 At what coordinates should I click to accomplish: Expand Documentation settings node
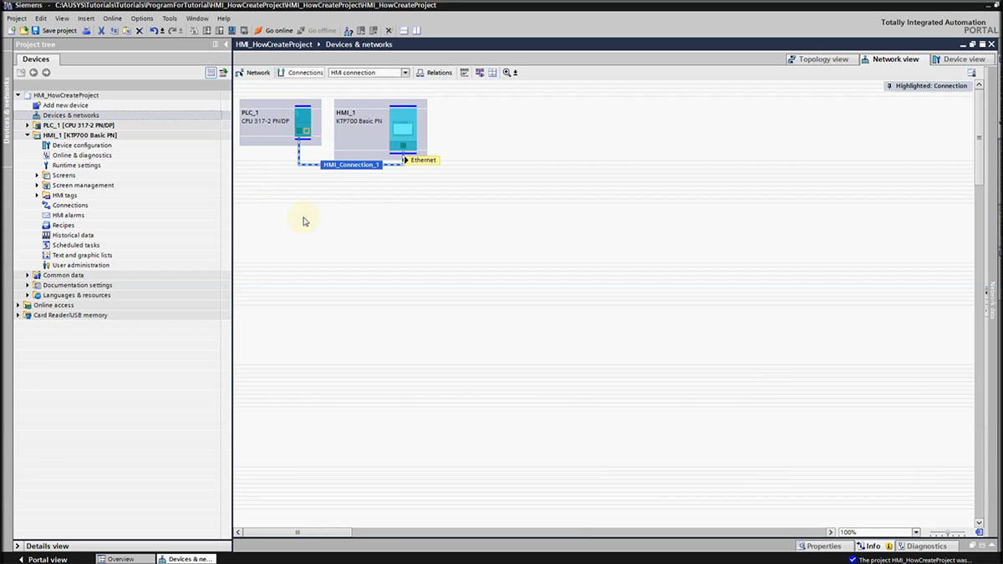[x=28, y=285]
